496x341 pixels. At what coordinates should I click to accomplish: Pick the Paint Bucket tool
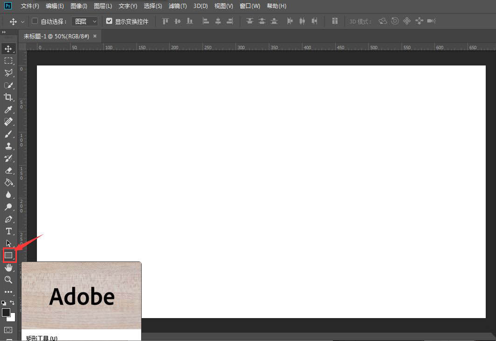8,183
